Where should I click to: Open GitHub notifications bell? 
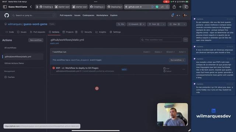click(173, 15)
